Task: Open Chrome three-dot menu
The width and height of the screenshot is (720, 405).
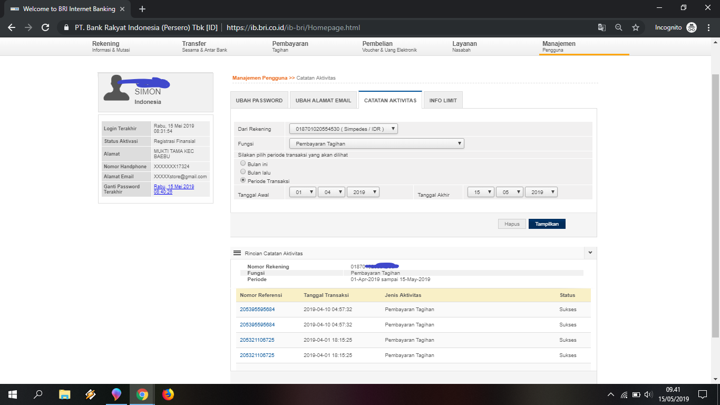Action: (x=708, y=27)
